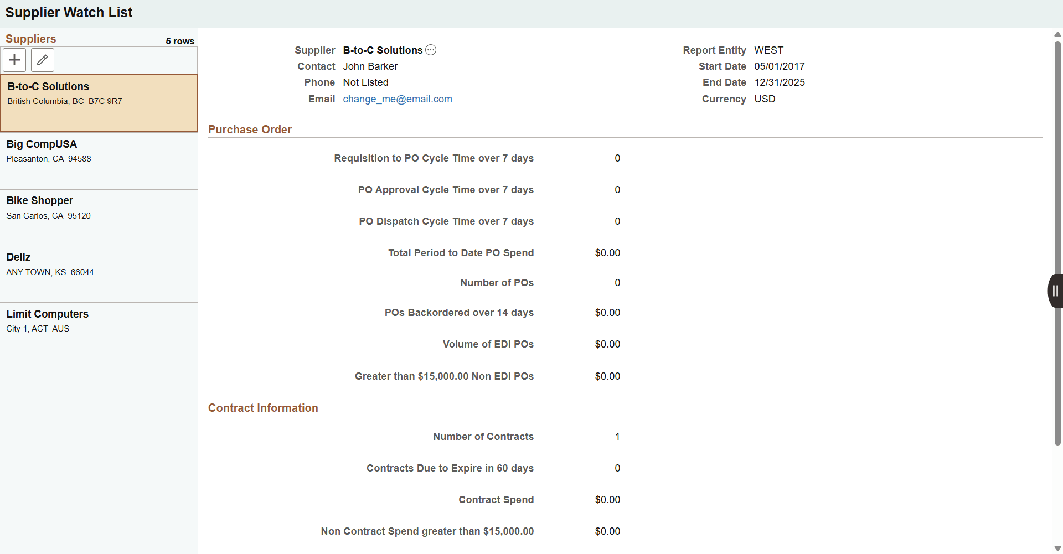Click the 5 rows label in Suppliers panel
This screenshot has width=1063, height=554.
coord(179,41)
